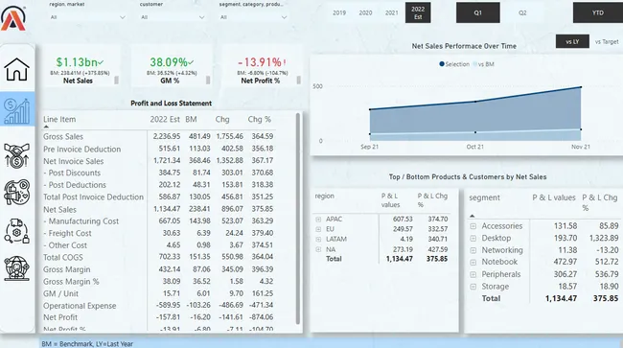Expand the Accessories segment row

click(473, 226)
